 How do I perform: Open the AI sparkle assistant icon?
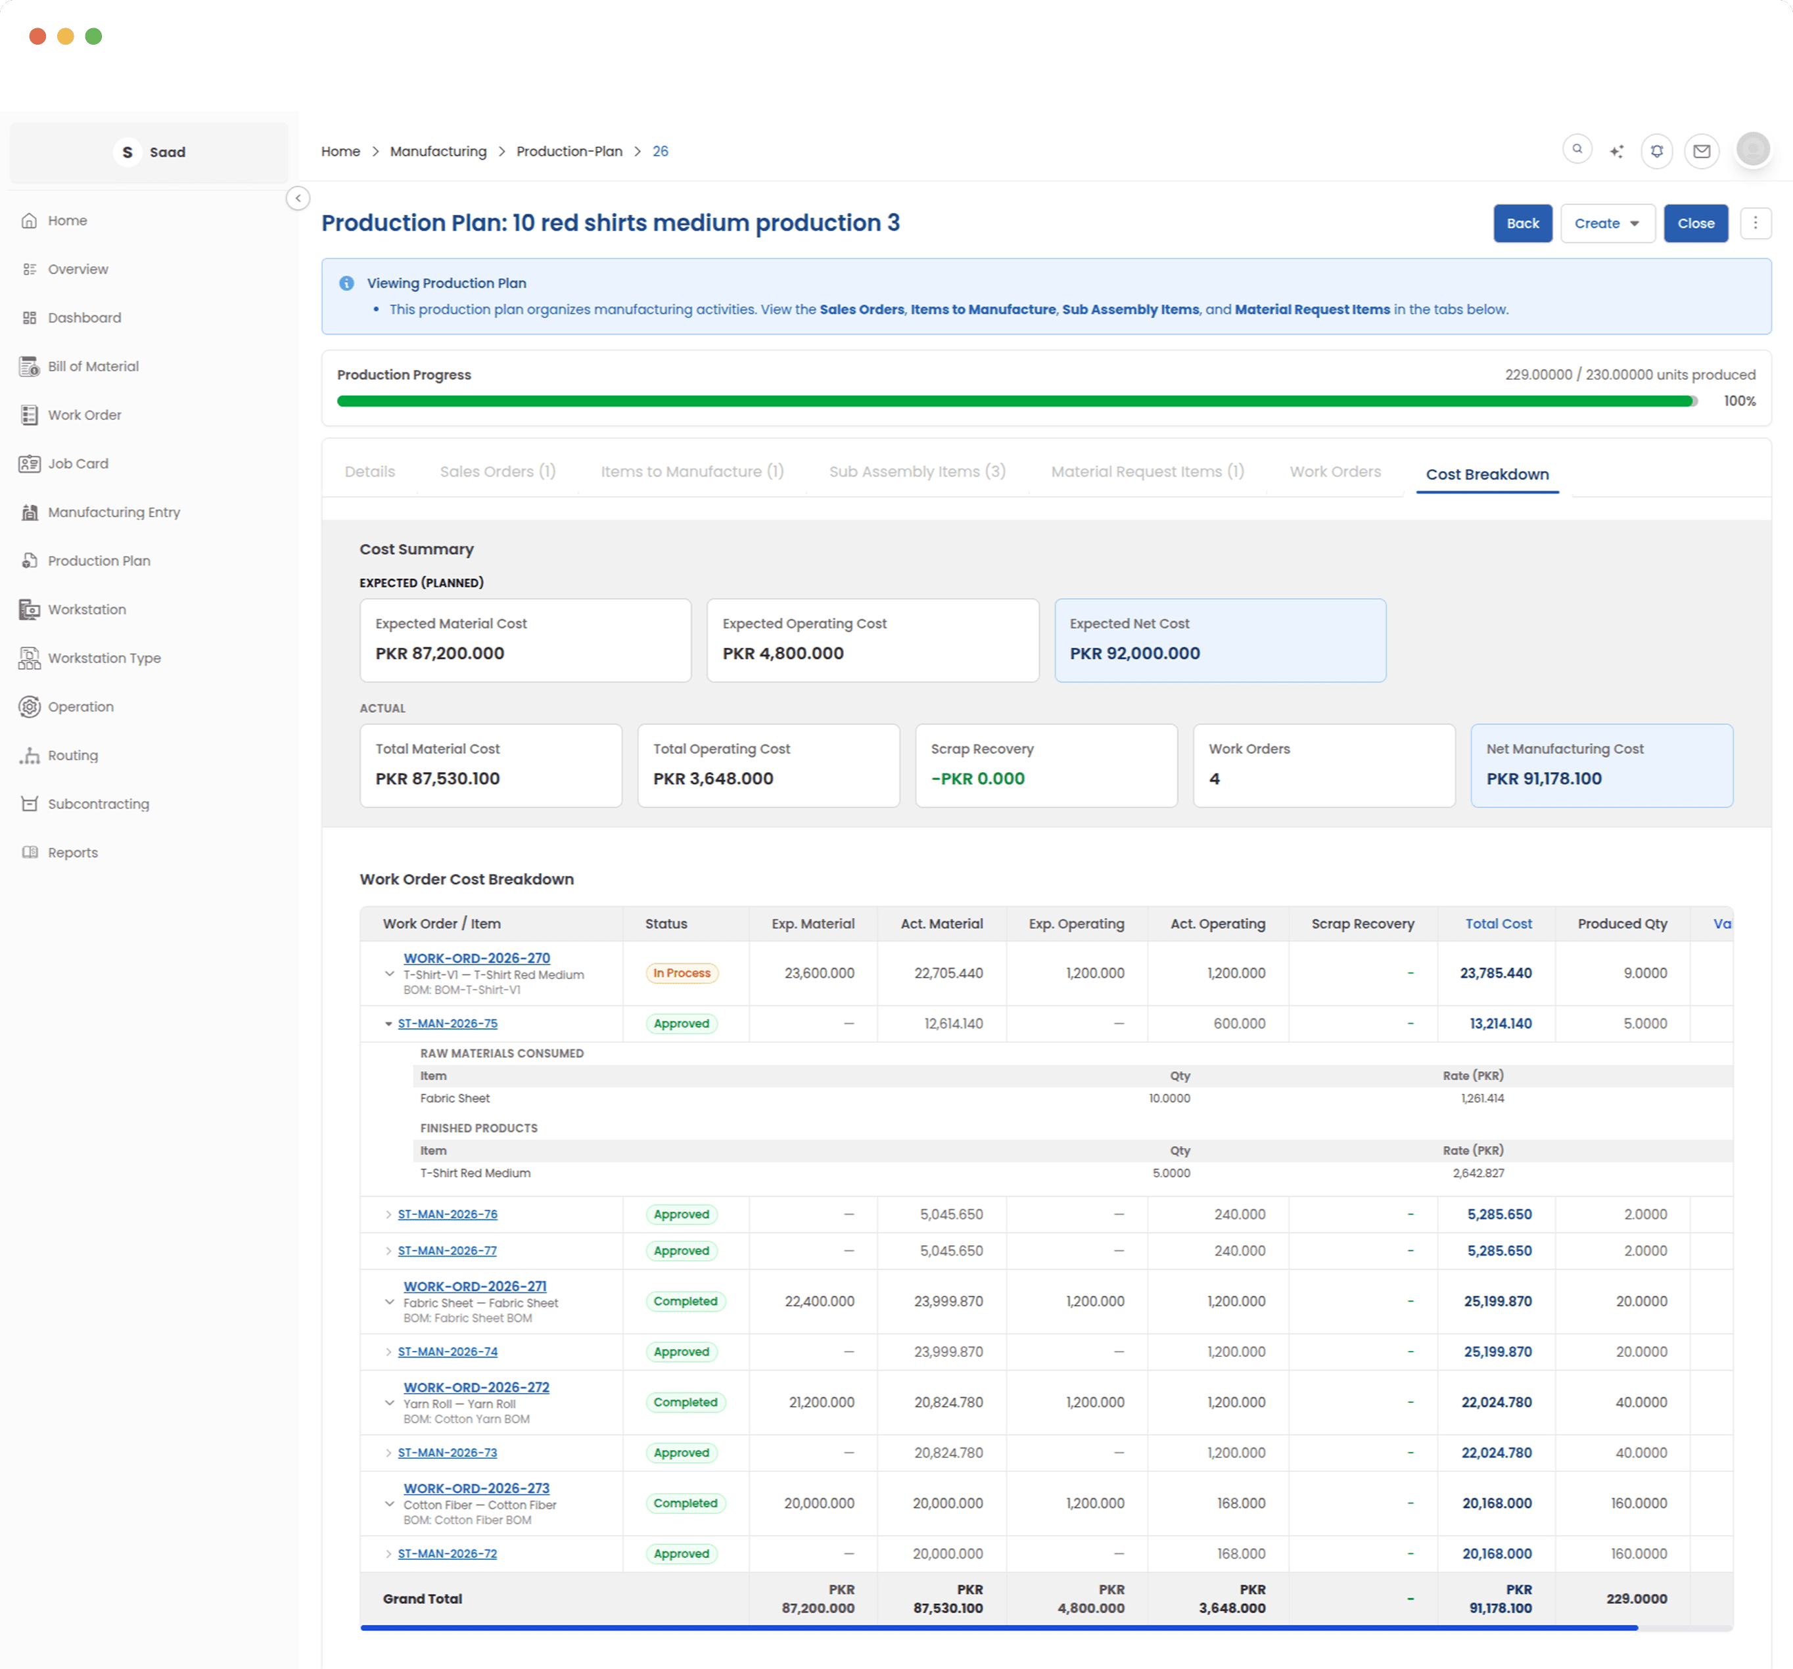click(x=1616, y=152)
